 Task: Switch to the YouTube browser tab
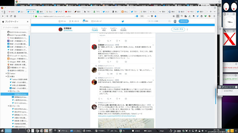pyautogui.click(x=68, y=11)
